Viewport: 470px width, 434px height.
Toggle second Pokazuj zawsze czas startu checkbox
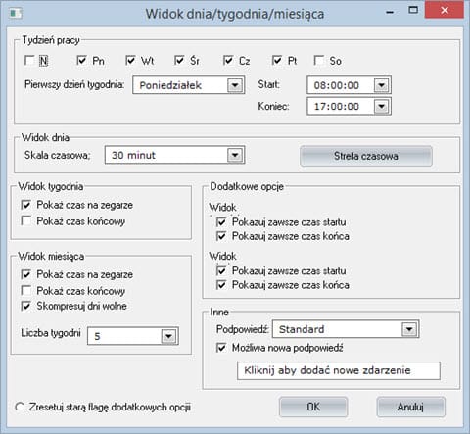point(221,271)
